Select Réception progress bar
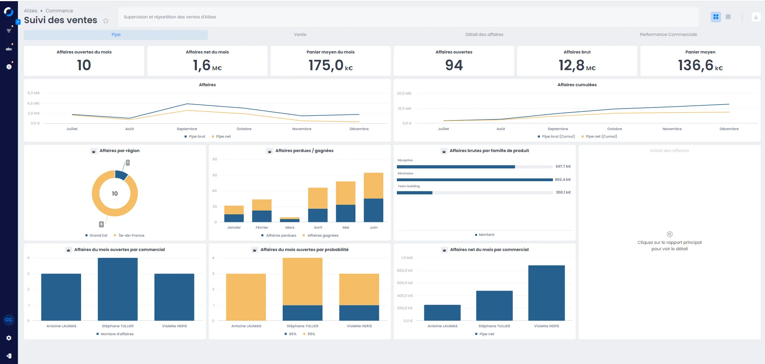 coord(475,167)
